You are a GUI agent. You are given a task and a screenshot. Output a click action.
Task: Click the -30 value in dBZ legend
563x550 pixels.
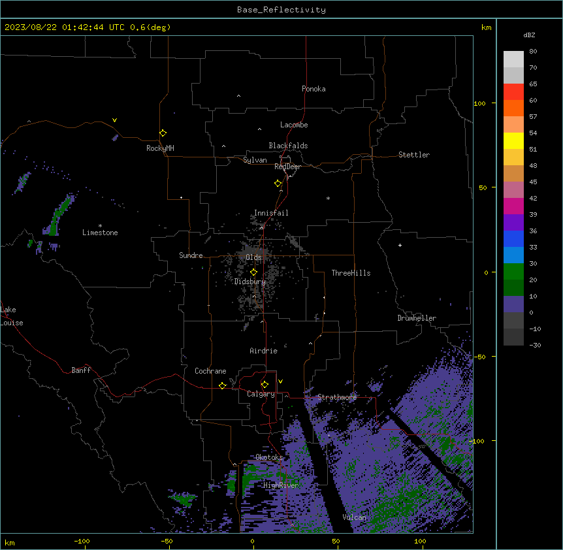[x=535, y=345]
